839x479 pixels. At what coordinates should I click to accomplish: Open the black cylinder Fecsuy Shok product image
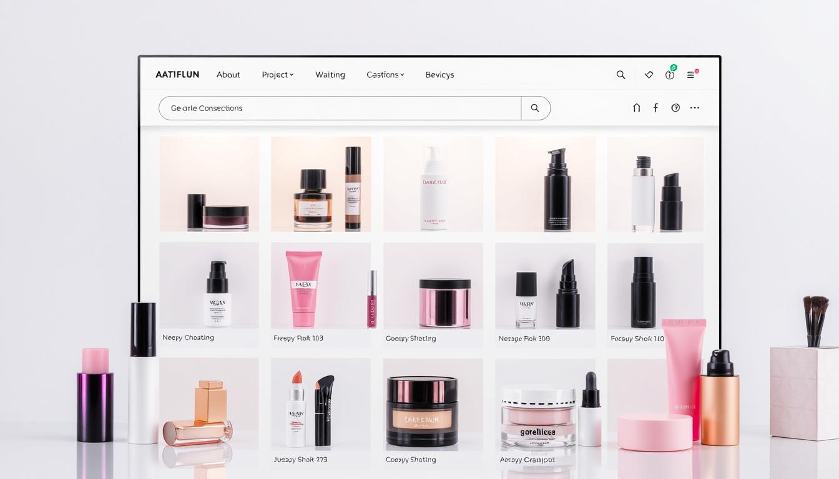coord(655,286)
